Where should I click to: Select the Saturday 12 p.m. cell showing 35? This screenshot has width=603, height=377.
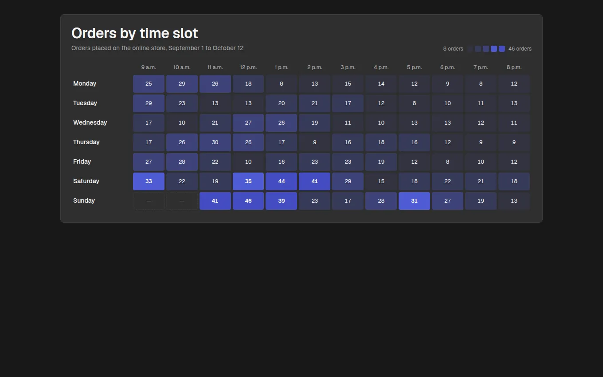(248, 181)
